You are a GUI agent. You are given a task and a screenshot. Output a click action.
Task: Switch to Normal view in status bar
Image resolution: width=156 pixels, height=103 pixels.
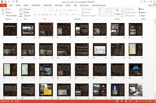[x=118, y=101]
